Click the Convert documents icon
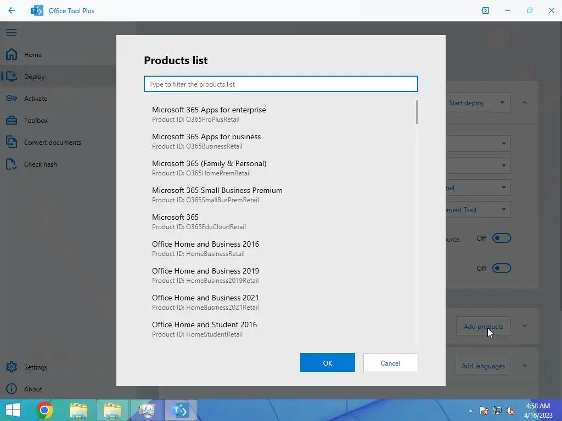This screenshot has height=421, width=562. tap(12, 142)
